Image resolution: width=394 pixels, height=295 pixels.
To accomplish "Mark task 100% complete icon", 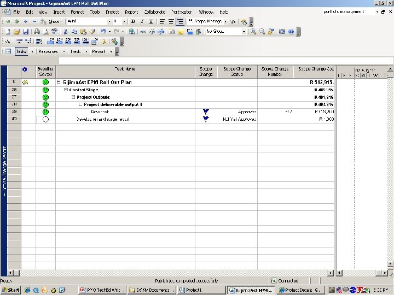I will (86, 42).
